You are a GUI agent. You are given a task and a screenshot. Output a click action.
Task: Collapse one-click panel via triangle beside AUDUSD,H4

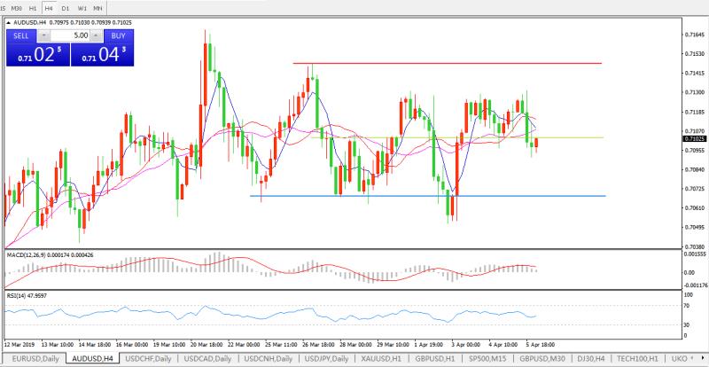coord(8,22)
